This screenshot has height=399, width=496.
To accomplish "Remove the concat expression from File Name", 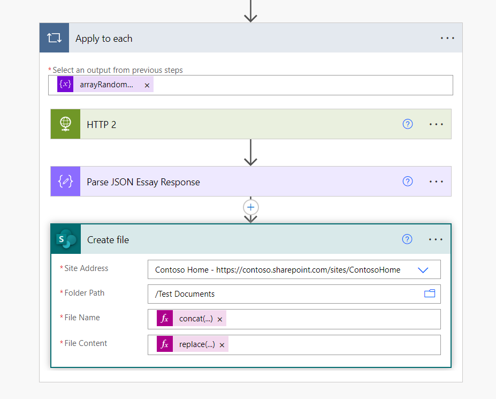I will coord(220,319).
